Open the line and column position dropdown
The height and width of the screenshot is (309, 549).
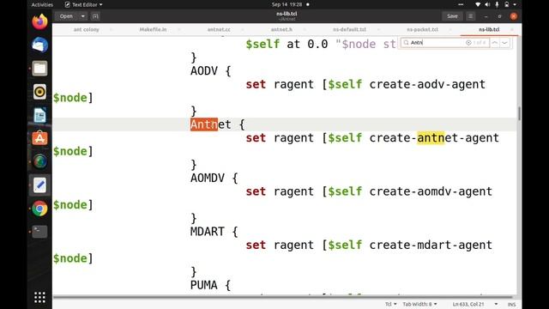pos(474,304)
